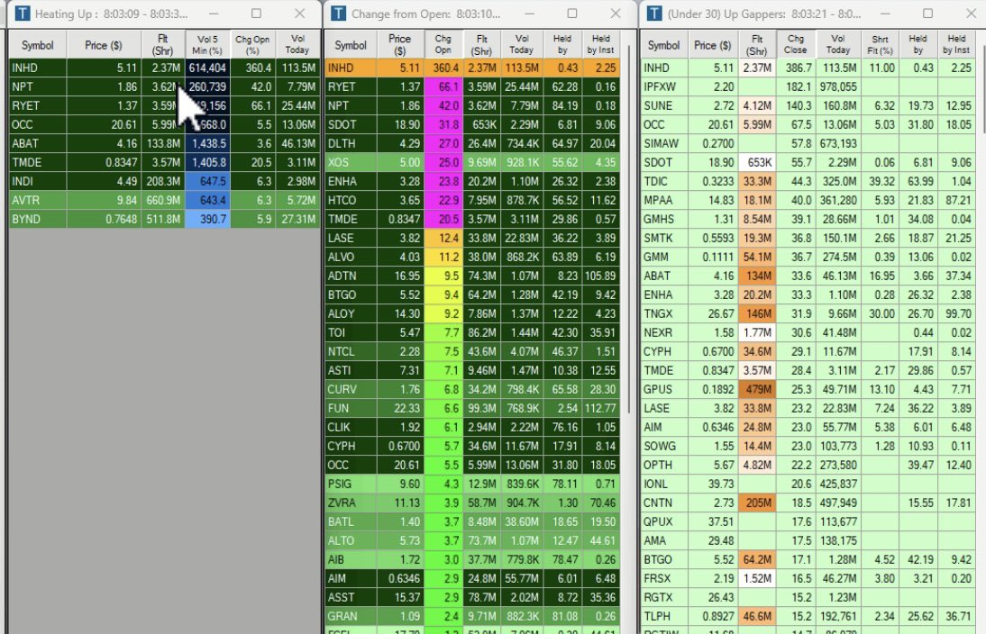The height and width of the screenshot is (634, 986).
Task: Select OCC symbol in Heating Up window
Action: pyautogui.click(x=22, y=124)
